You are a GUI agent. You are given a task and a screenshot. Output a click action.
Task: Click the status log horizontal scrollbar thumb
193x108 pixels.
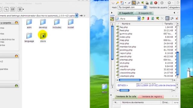tap(124, 91)
